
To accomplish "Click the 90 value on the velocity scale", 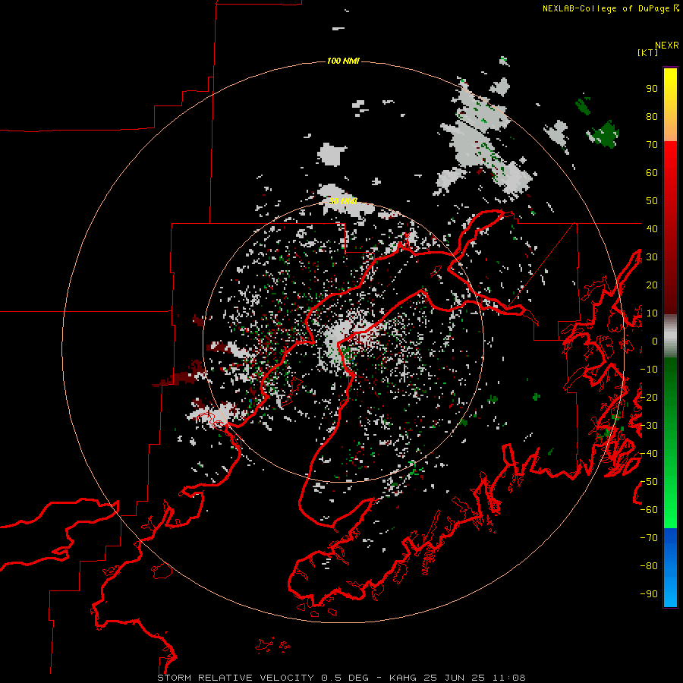I will 652,89.
